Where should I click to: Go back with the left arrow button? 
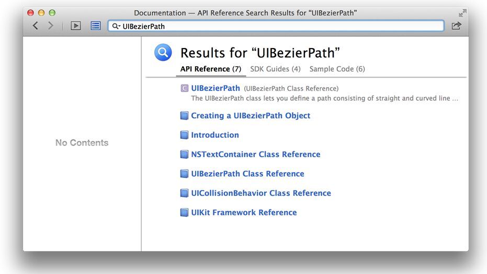tap(36, 26)
